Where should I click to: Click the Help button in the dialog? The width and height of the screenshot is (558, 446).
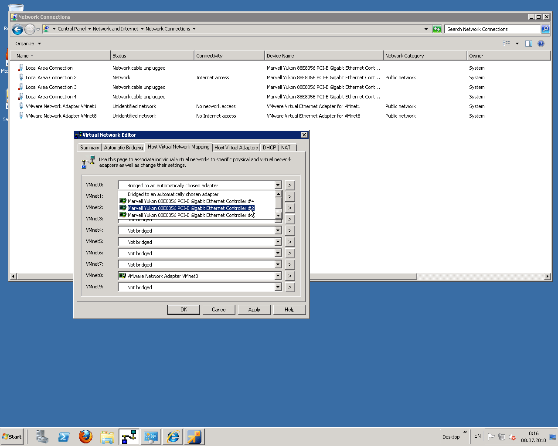pos(289,310)
